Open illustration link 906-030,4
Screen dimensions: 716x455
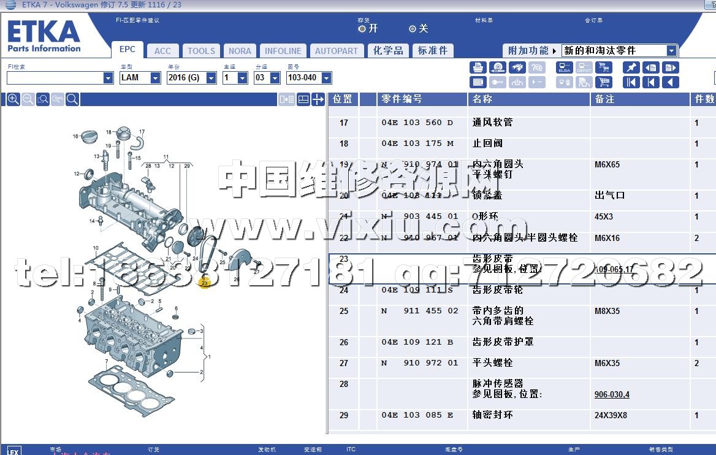point(612,394)
